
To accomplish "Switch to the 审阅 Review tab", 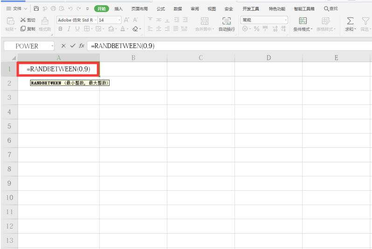I will [195, 9].
